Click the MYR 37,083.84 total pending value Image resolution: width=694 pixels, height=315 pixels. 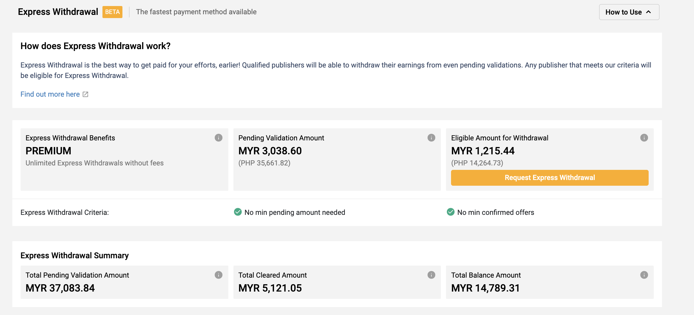60,288
